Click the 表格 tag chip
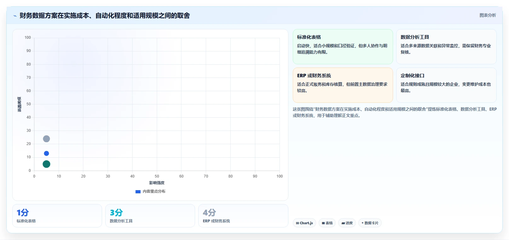The height and width of the screenshot is (240, 509). (x=327, y=223)
